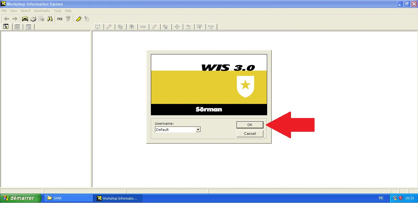Screen dimensions: 418x203
Task: Open the gears tab in content panel
Action: (x=120, y=27)
